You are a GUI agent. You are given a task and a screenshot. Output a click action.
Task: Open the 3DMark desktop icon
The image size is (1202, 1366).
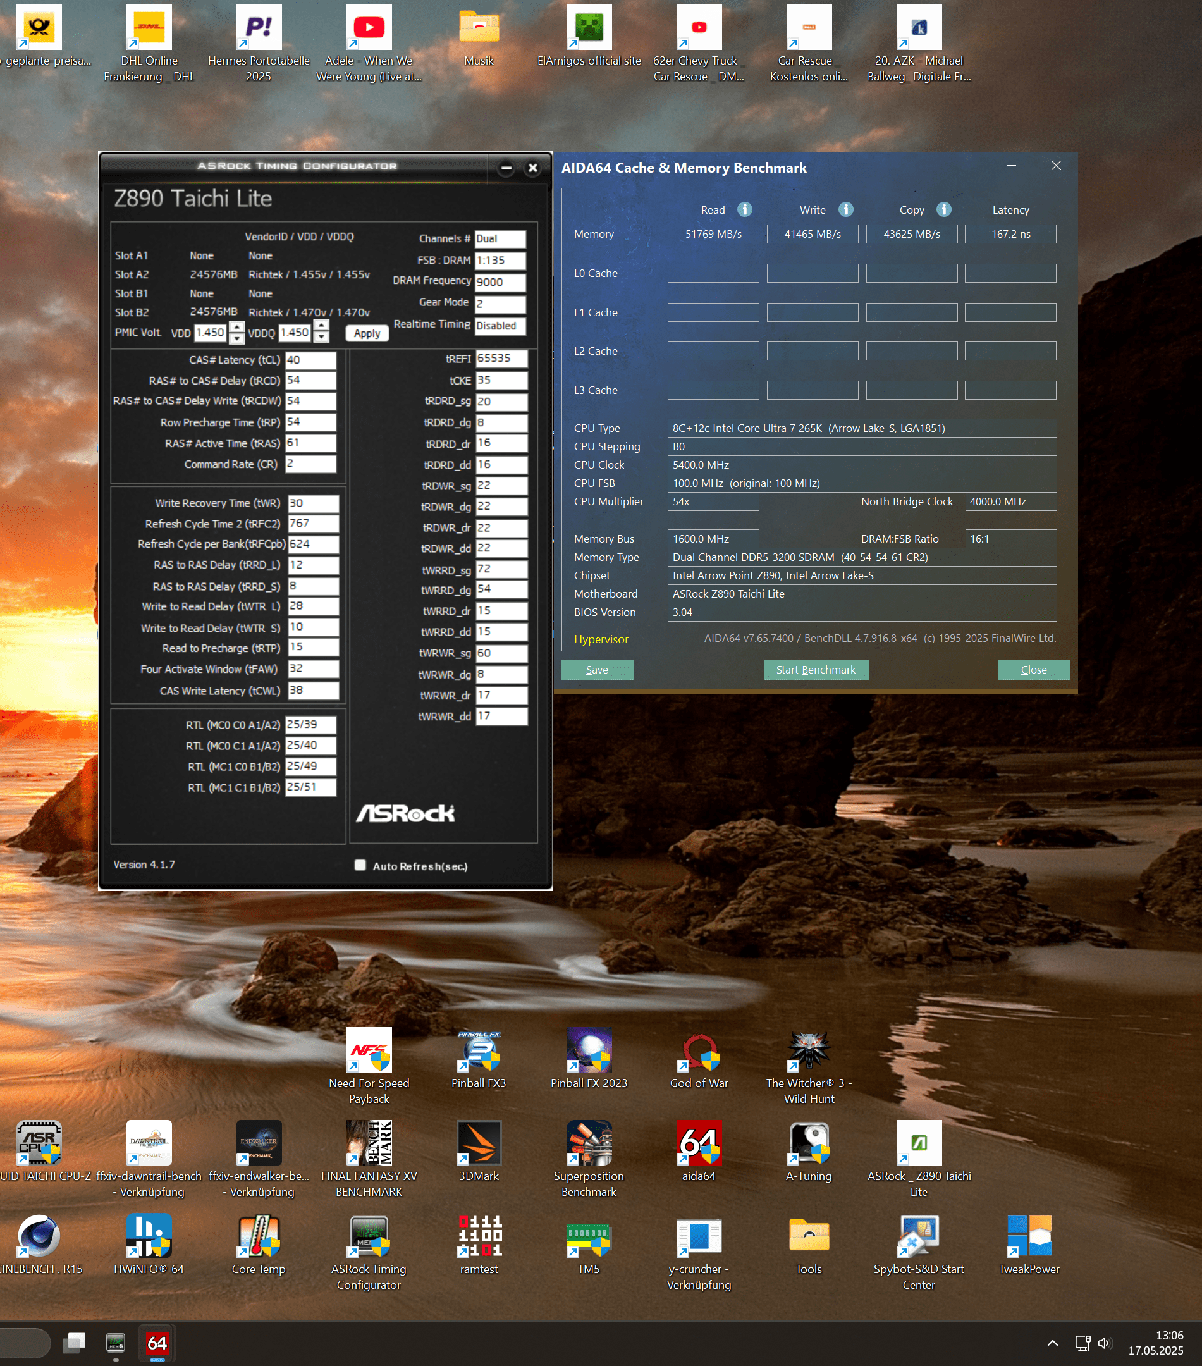[x=479, y=1143]
